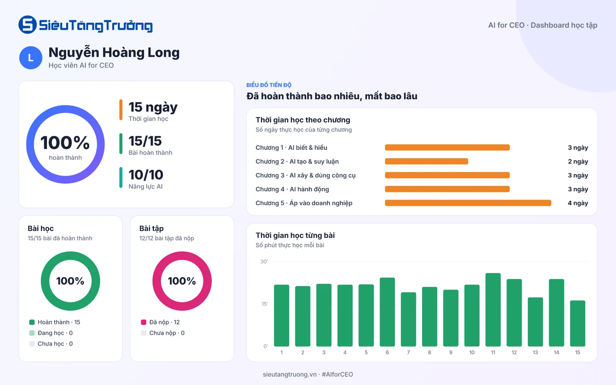Click the green bar for lesson 7
The width and height of the screenshot is (616, 385).
pyautogui.click(x=408, y=320)
